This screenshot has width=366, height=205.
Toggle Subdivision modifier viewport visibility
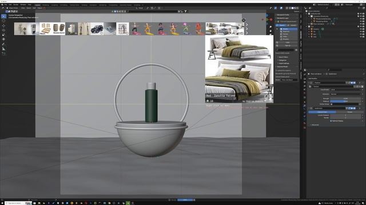[352, 108]
